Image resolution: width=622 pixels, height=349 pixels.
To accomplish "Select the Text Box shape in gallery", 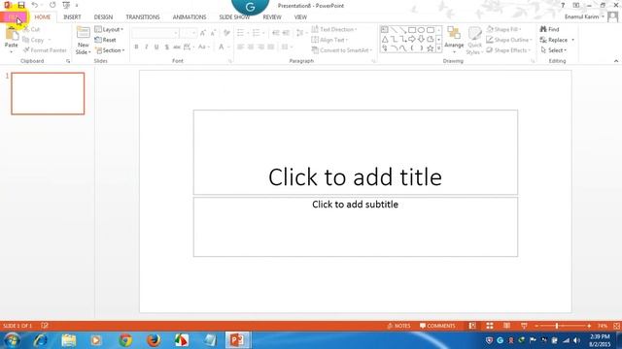I will click(385, 30).
